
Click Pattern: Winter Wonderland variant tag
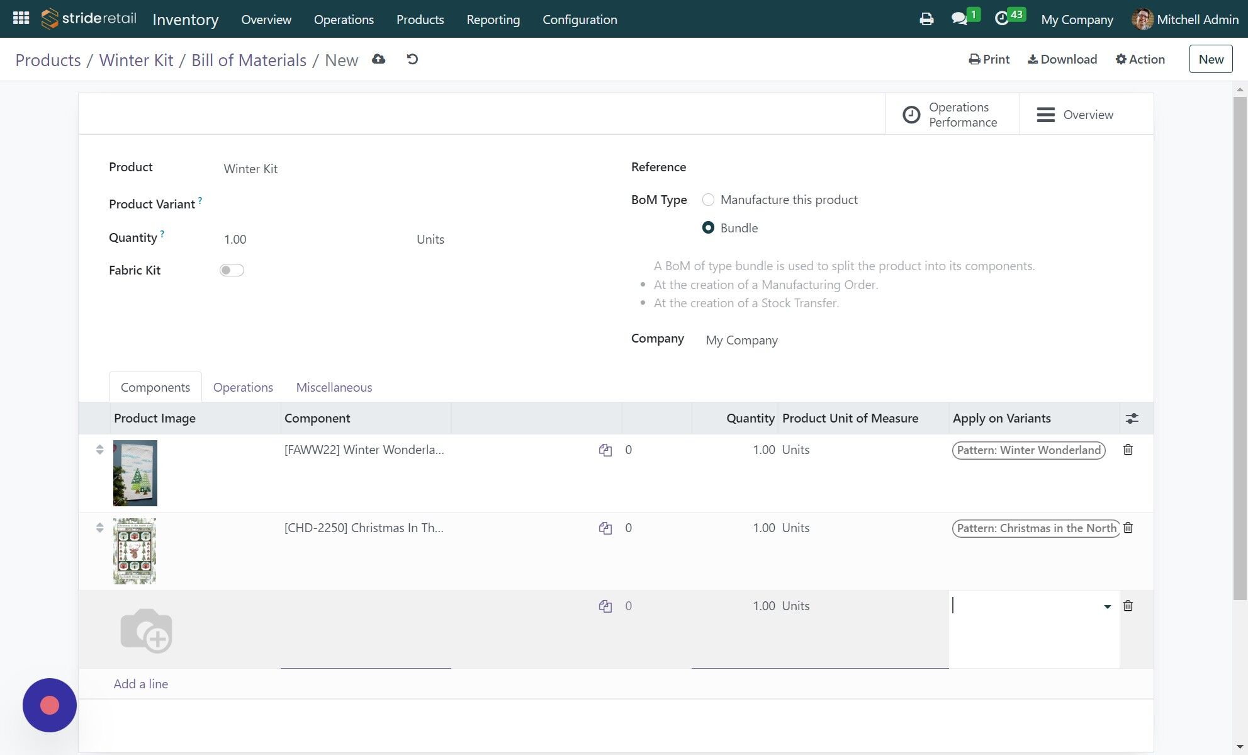coord(1028,450)
